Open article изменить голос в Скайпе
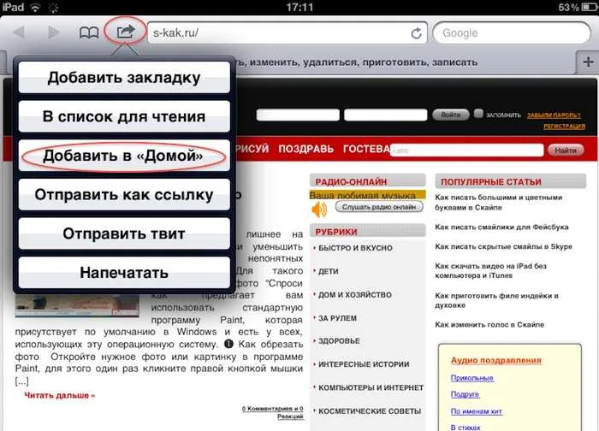599x431 pixels. click(x=489, y=324)
